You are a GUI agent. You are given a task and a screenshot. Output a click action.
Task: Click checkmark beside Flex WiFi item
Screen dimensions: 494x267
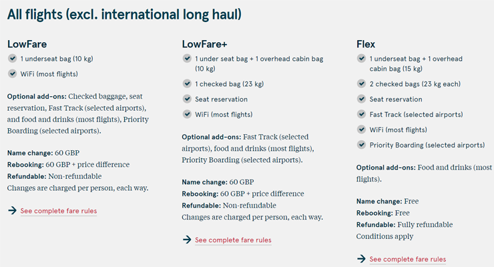361,129
